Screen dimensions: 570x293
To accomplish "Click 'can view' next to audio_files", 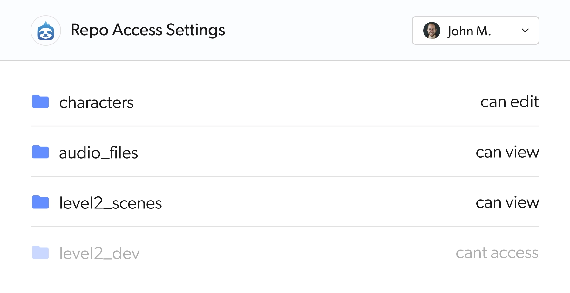I will tap(507, 152).
